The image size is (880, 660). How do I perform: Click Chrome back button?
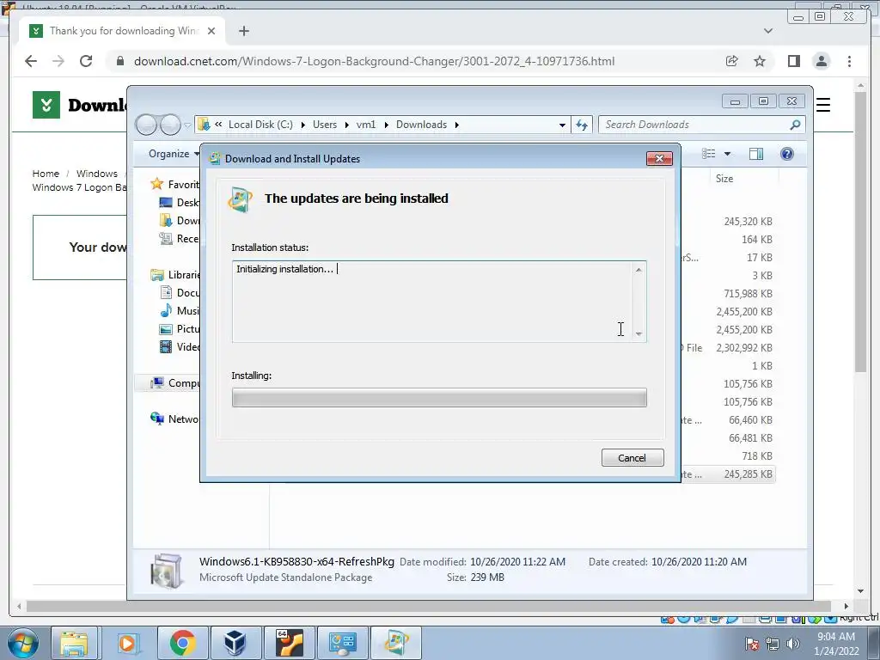point(31,61)
